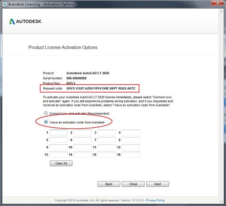226x206 pixels.
Task: Click 'Product License Activation Options' heading
Action: coord(63,48)
